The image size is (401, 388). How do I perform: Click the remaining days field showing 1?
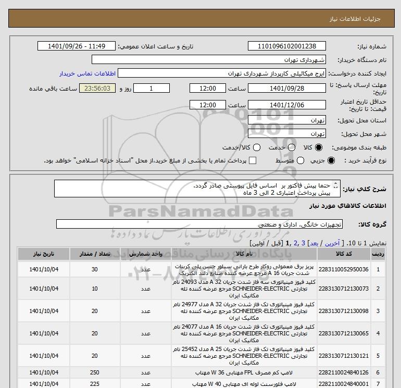click(x=152, y=88)
